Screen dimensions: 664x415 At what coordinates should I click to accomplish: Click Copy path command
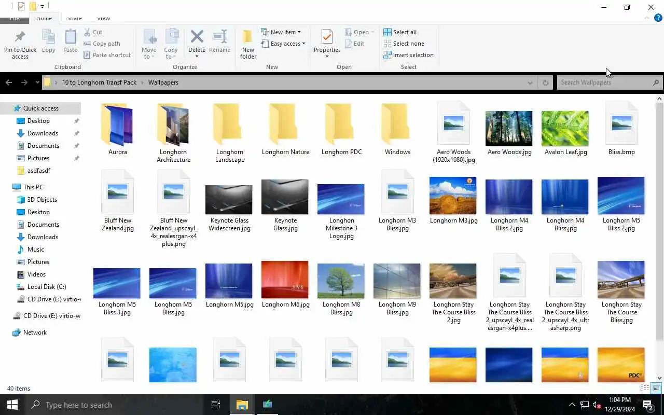[102, 44]
